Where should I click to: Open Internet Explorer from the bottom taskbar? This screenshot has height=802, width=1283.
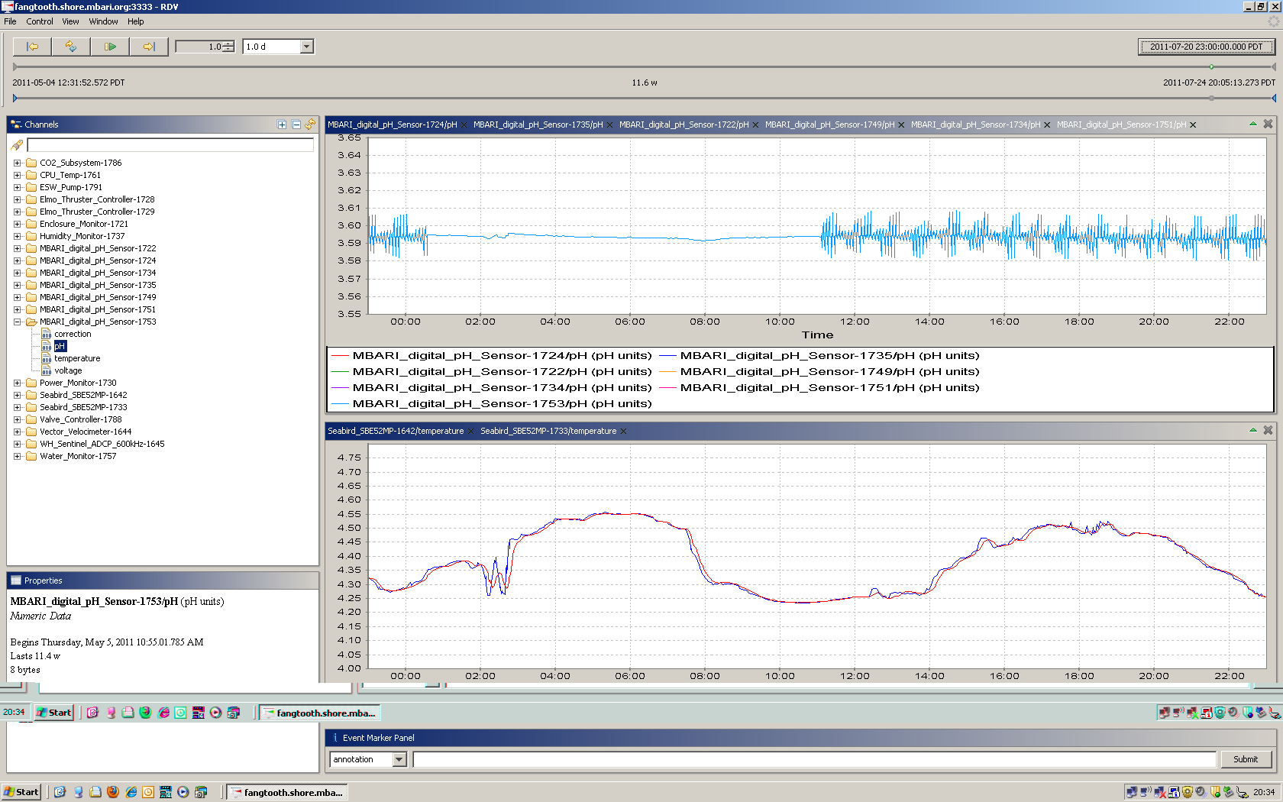tap(131, 792)
